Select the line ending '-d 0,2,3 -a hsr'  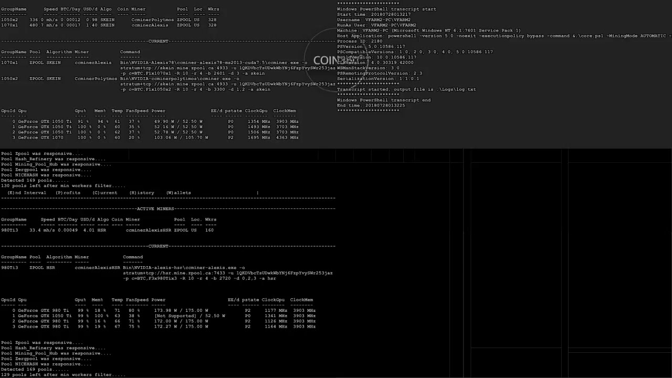coord(199,278)
